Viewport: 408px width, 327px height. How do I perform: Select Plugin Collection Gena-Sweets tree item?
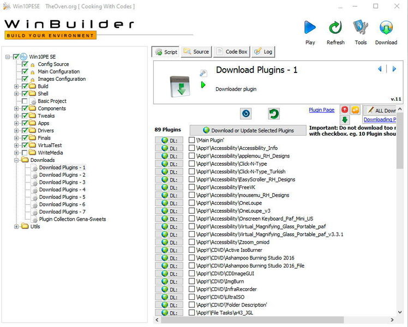point(73,219)
